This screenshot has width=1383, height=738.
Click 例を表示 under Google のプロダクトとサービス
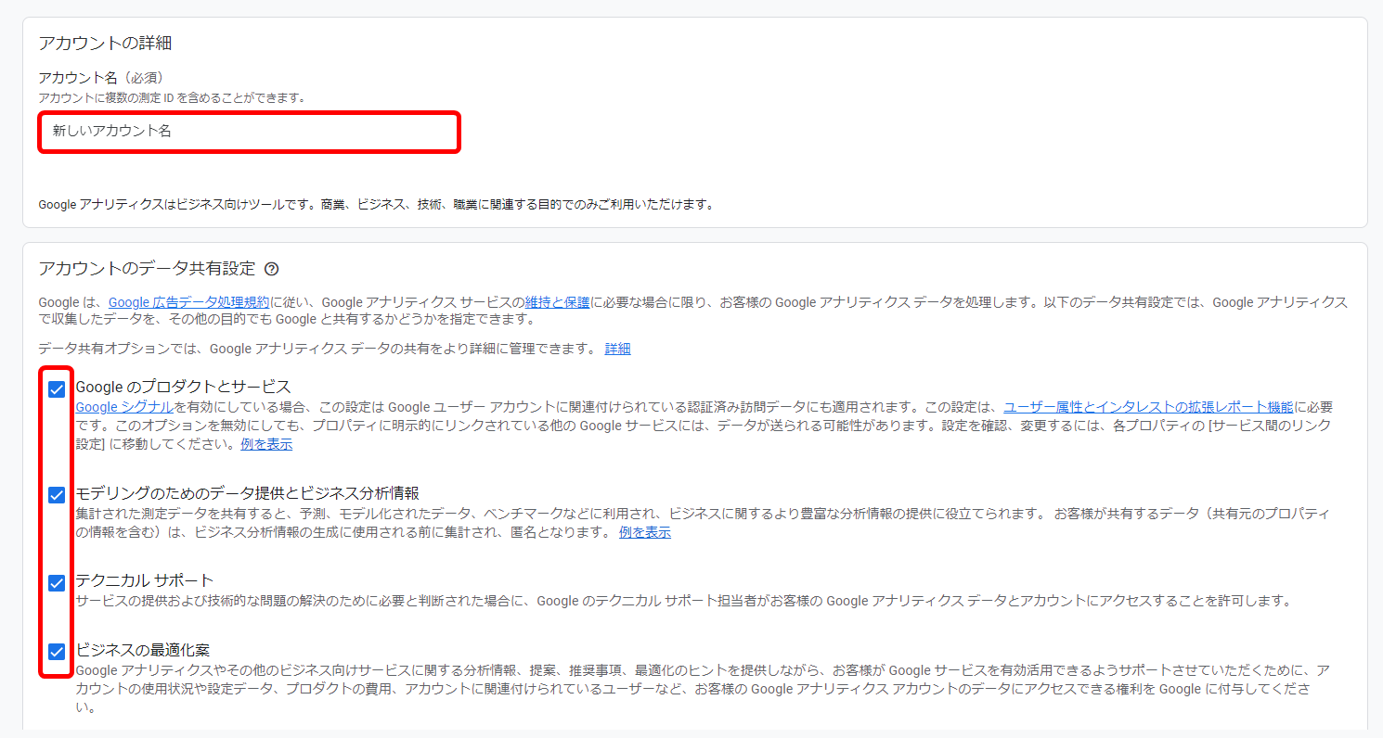[x=266, y=444]
